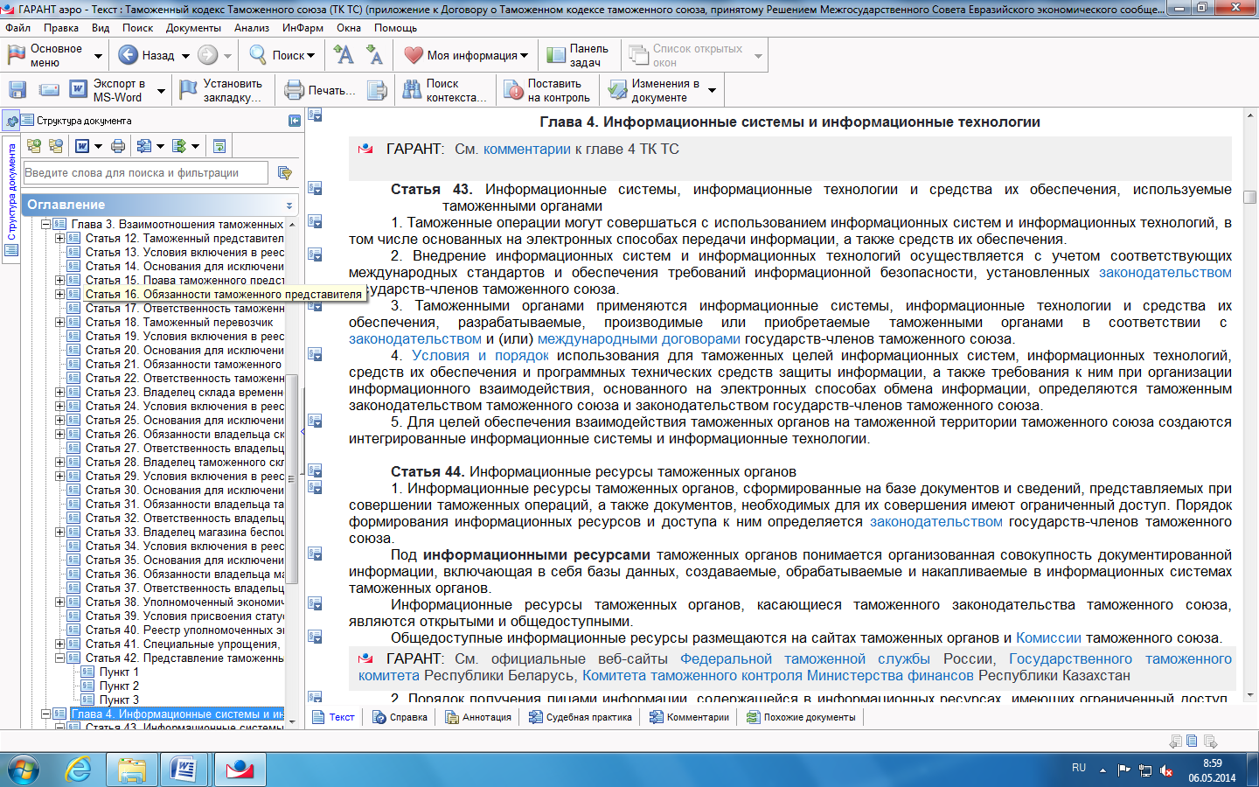Open the международными договорами link
The image size is (1259, 787).
pos(638,339)
